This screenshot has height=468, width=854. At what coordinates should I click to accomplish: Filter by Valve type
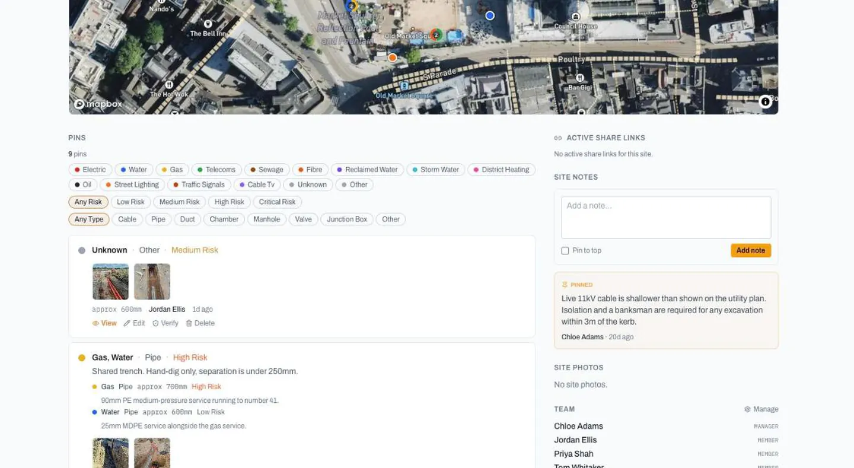(303, 219)
